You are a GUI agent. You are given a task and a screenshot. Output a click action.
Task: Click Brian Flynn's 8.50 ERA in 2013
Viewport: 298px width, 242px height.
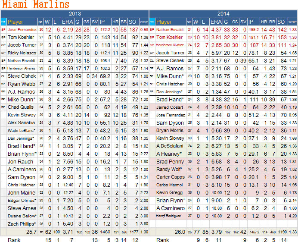coord(68,154)
